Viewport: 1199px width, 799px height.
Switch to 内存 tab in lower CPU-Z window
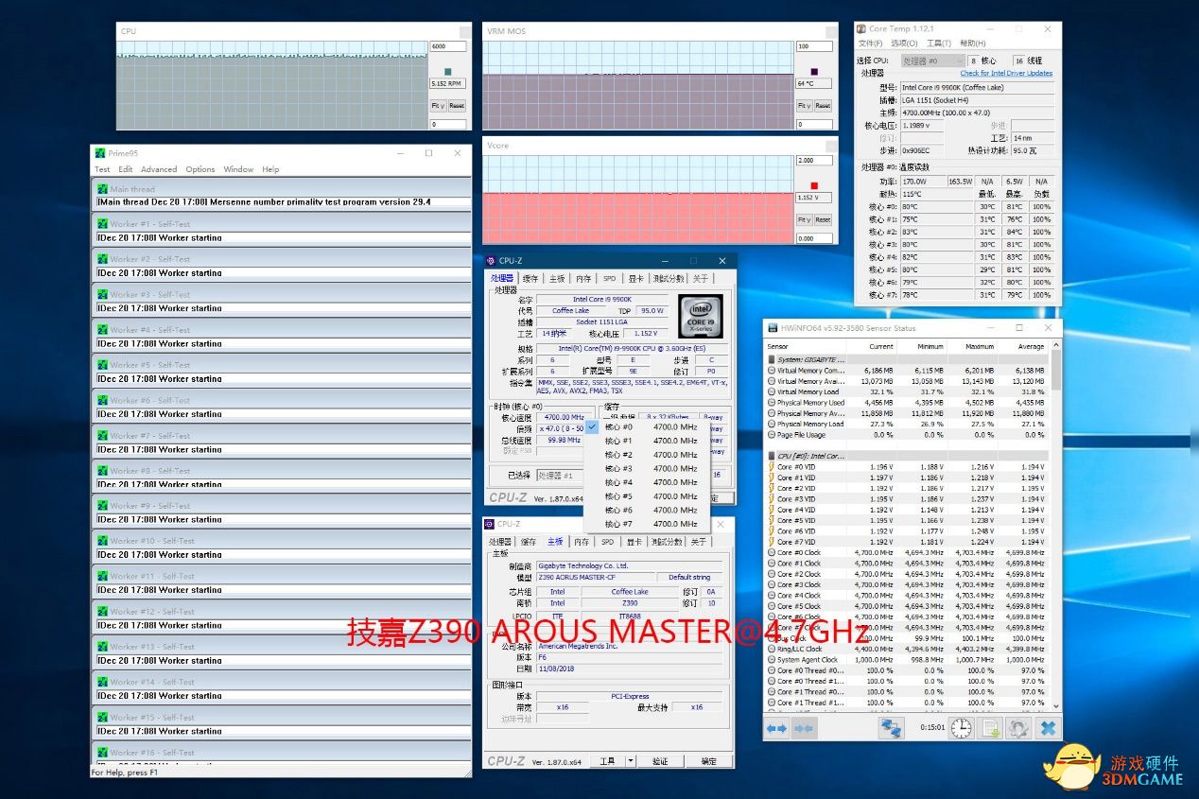(581, 542)
